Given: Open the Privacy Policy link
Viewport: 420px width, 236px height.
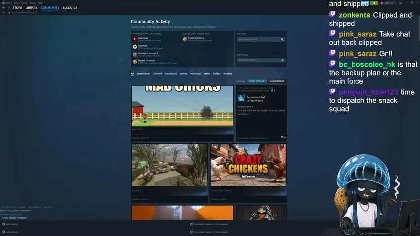Looking at the screenshot, I should click(x=9, y=207).
